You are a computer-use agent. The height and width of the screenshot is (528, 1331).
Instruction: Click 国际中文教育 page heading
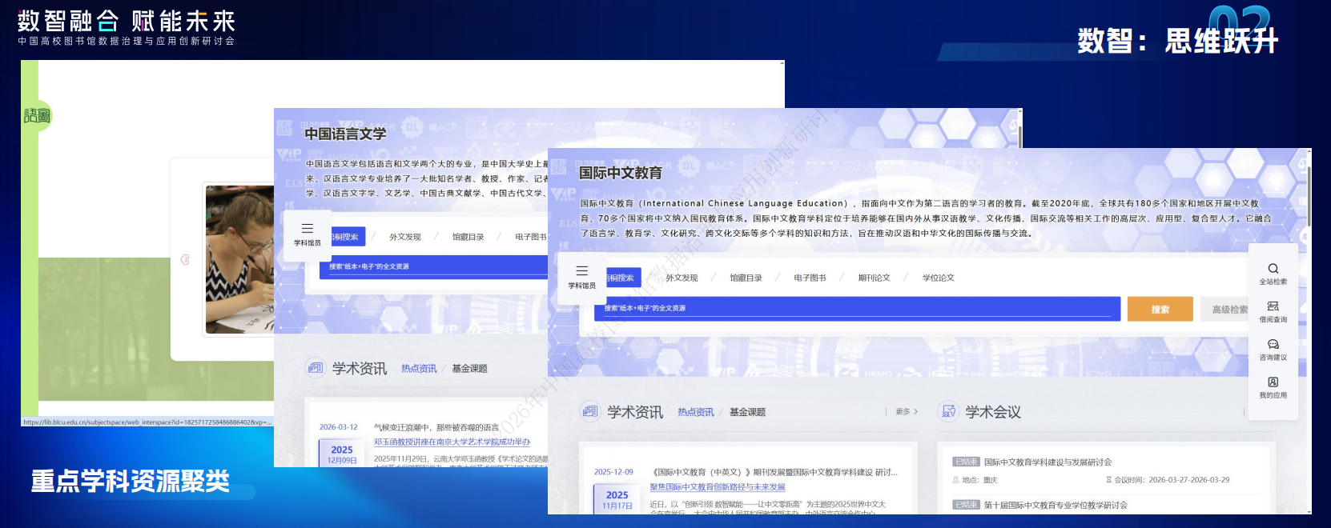tap(621, 173)
